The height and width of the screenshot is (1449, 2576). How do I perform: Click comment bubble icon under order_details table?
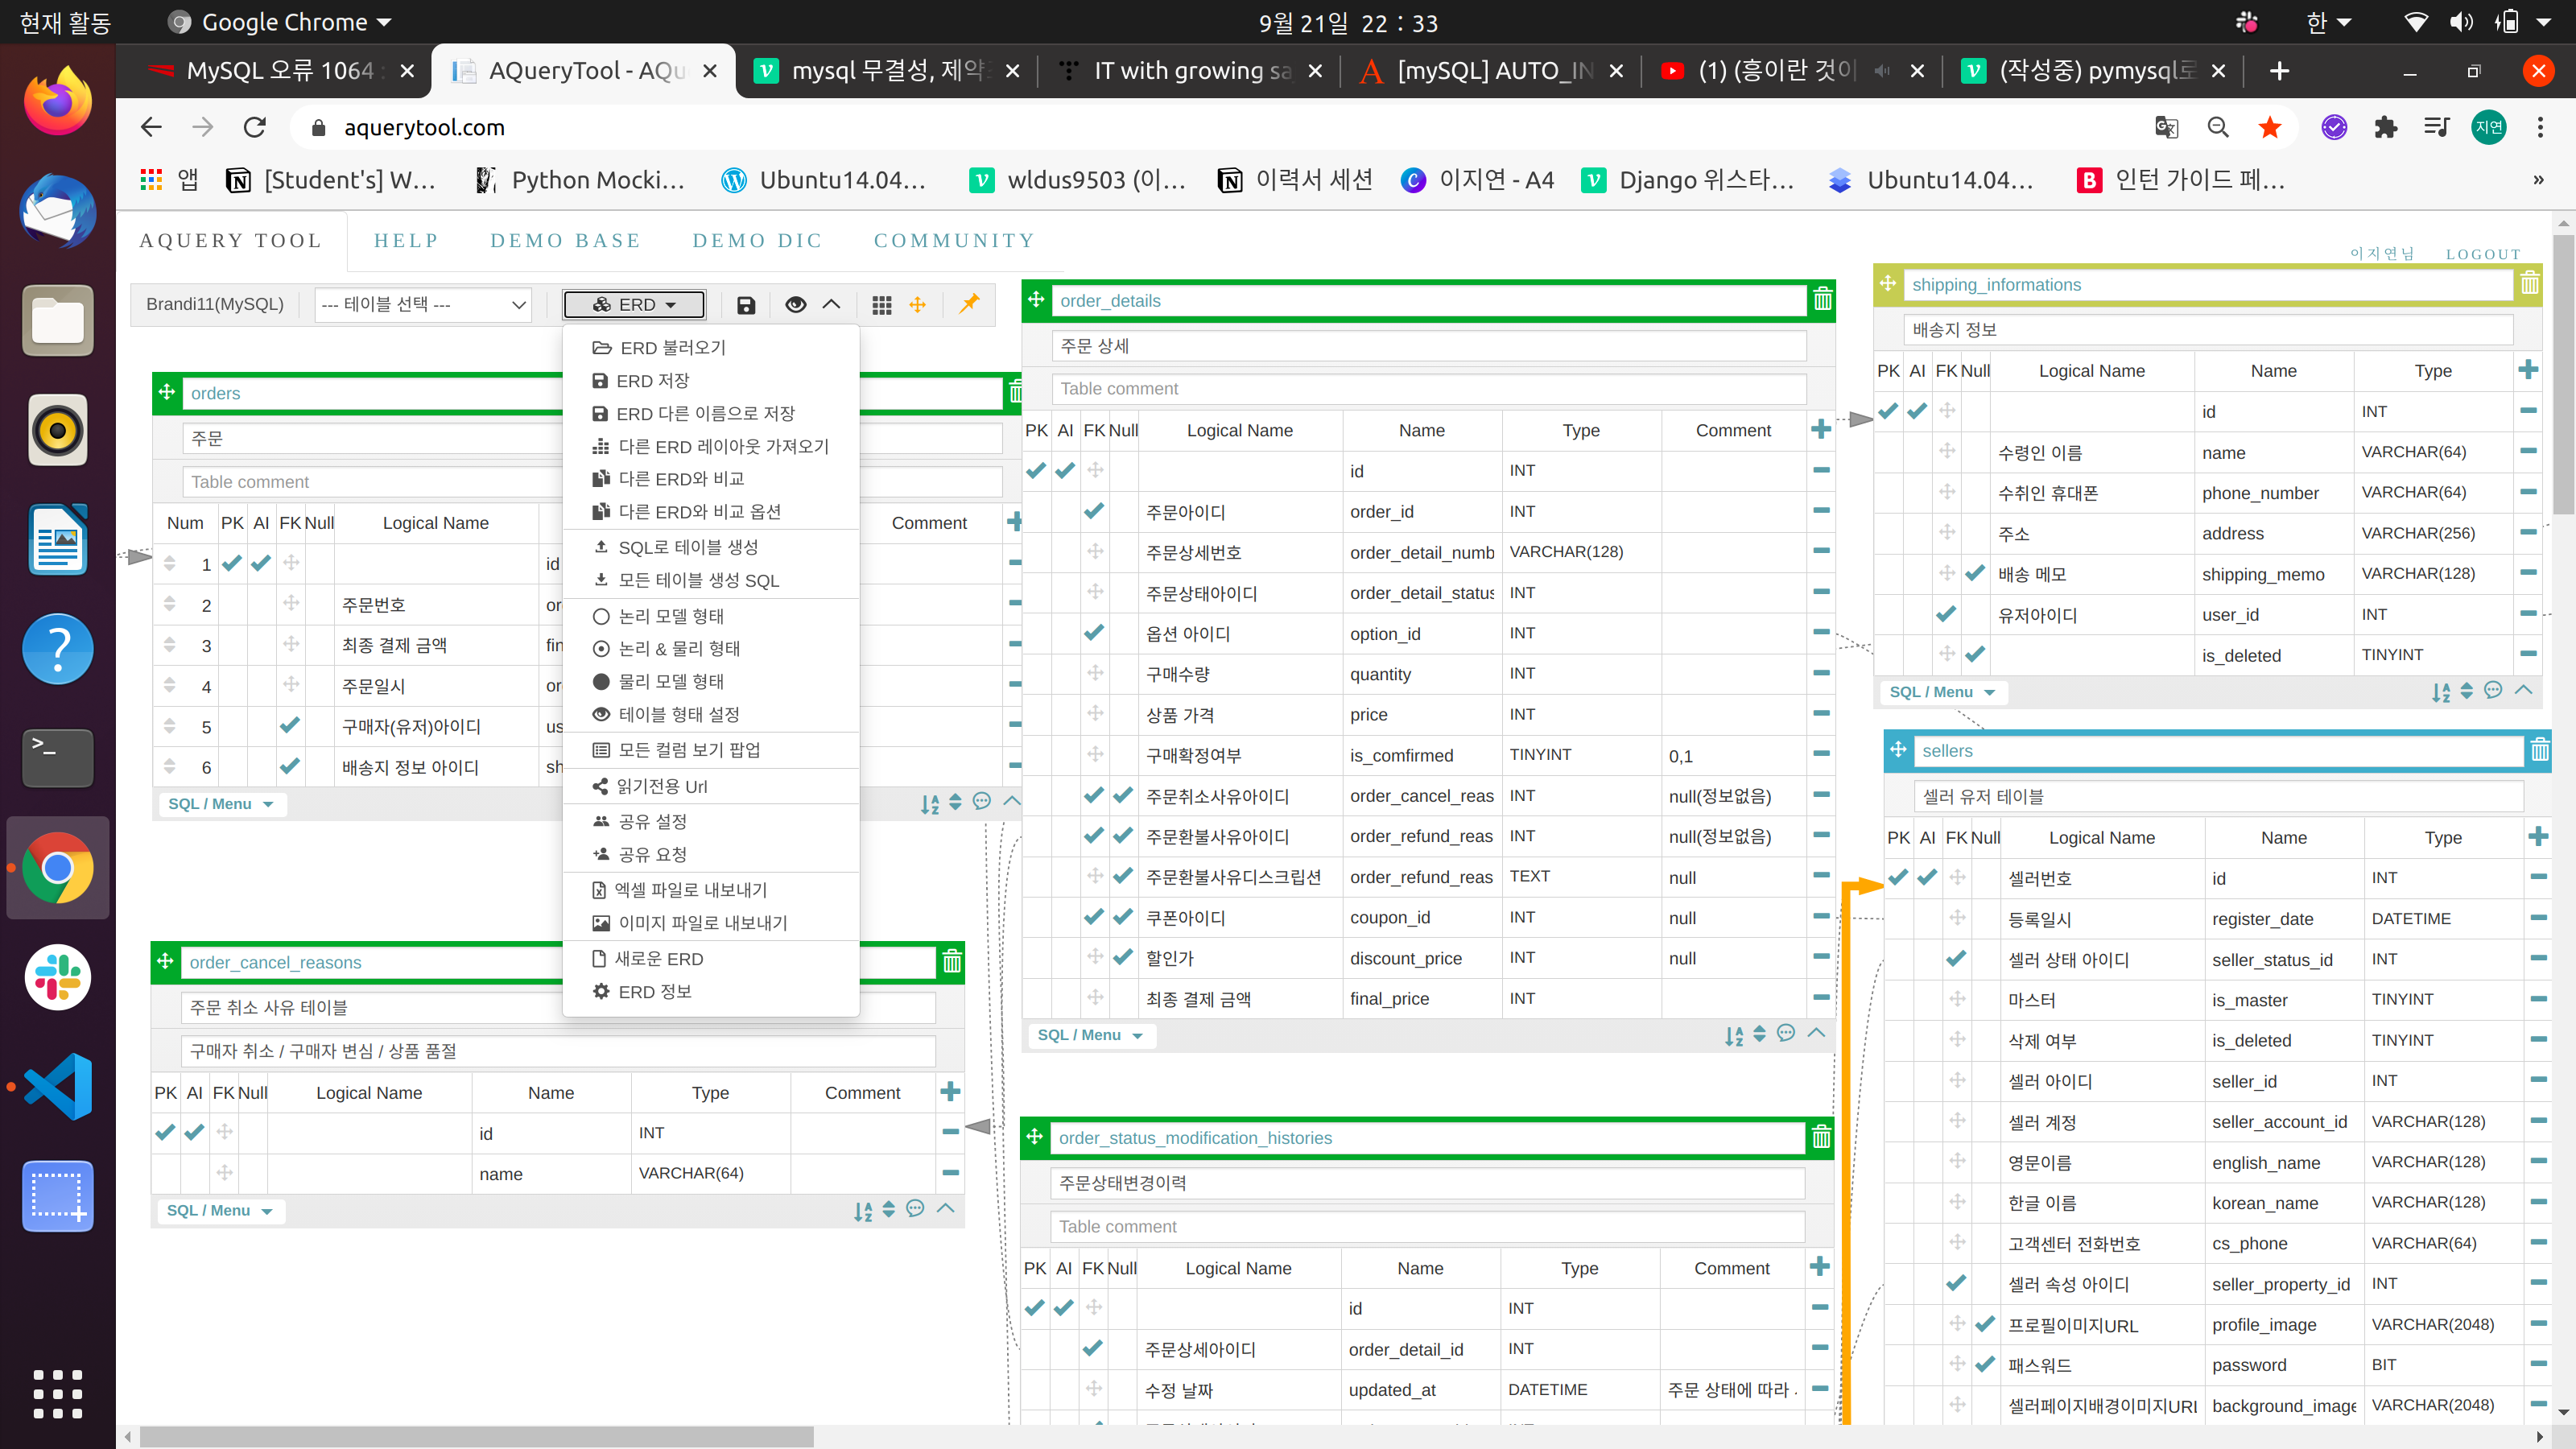[x=1786, y=1034]
